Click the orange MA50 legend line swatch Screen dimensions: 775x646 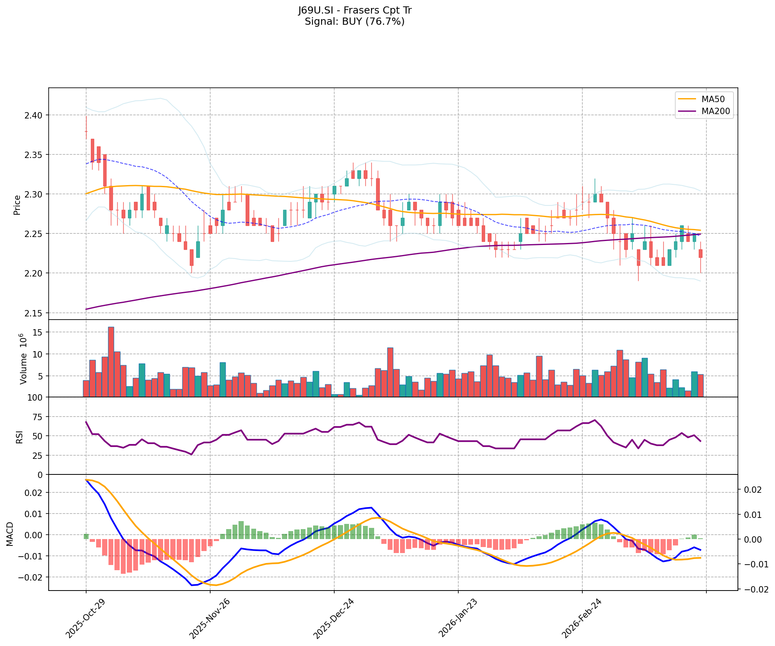(x=686, y=99)
